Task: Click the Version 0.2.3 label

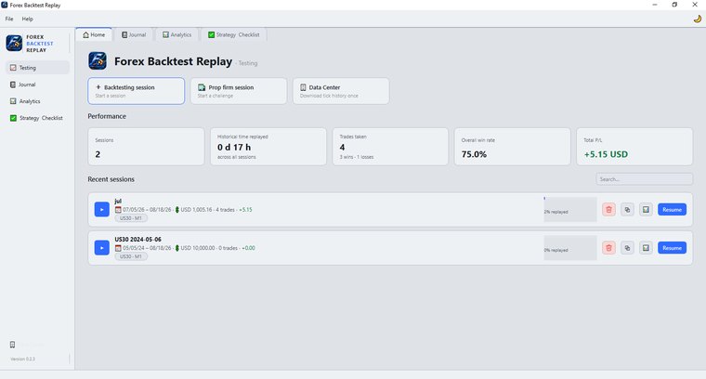Action: (22, 359)
